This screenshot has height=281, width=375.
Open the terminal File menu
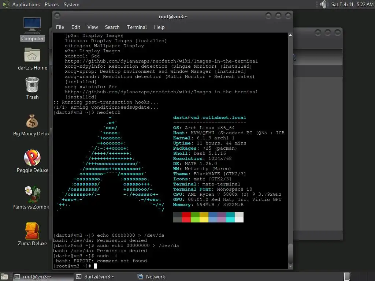coord(60,27)
